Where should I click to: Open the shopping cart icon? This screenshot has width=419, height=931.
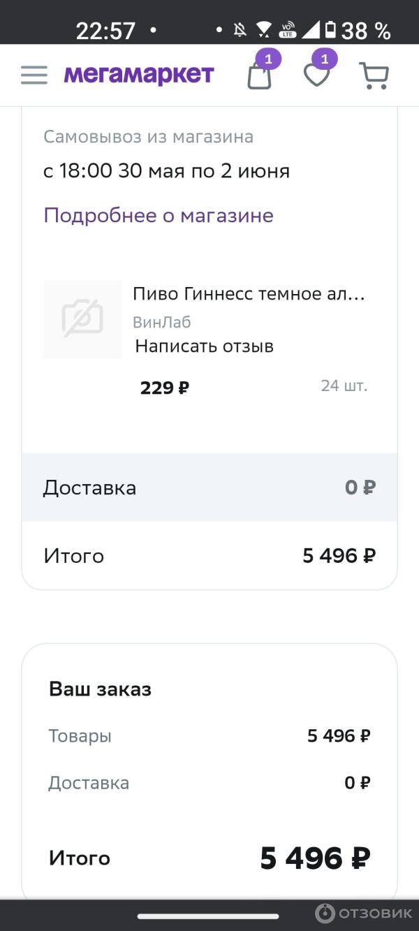click(x=374, y=75)
